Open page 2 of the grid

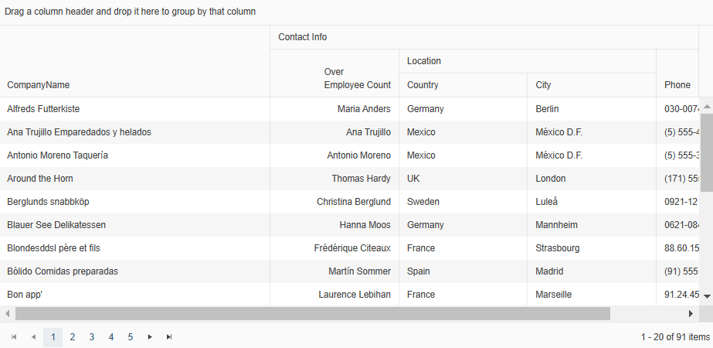click(x=73, y=337)
